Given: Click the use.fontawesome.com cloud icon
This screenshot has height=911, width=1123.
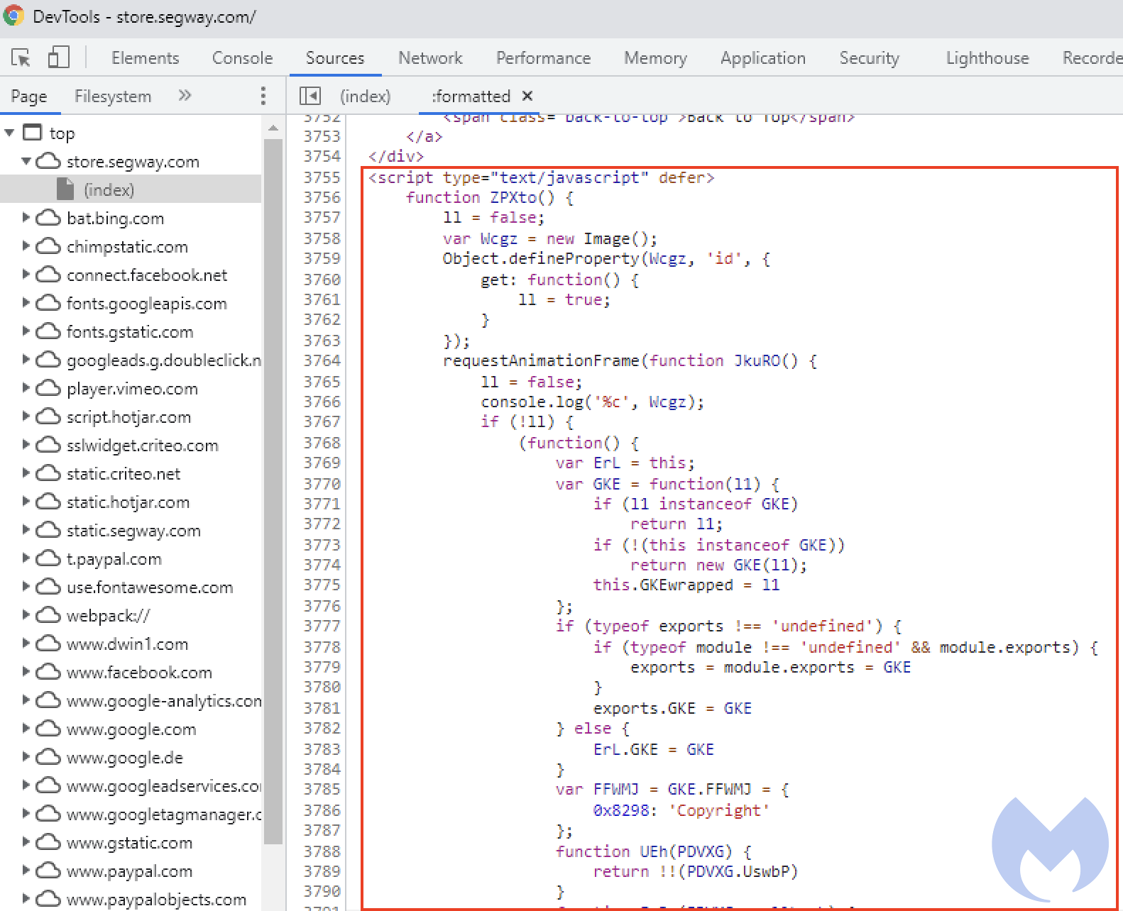Looking at the screenshot, I should [x=48, y=587].
